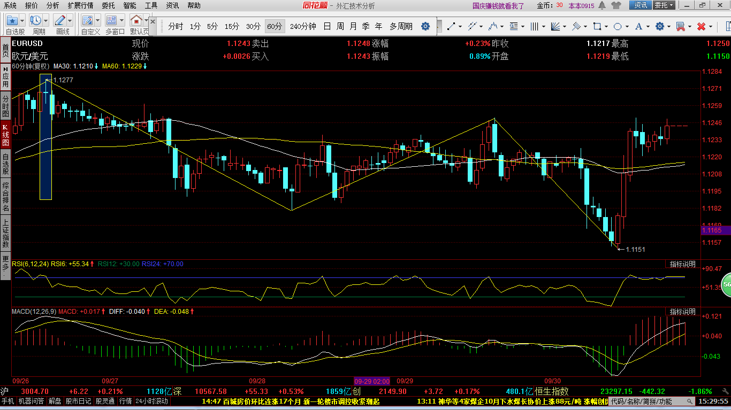731x410 pixels.
Task: Open the 自选股 star folder icon
Action: pyautogui.click(x=12, y=20)
